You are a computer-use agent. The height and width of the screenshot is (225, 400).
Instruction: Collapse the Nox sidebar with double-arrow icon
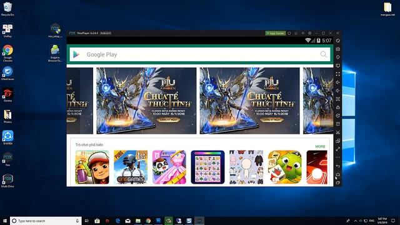337,33
